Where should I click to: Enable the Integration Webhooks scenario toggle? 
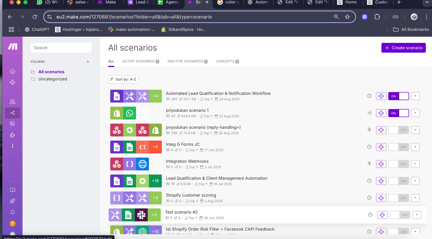[x=398, y=164]
